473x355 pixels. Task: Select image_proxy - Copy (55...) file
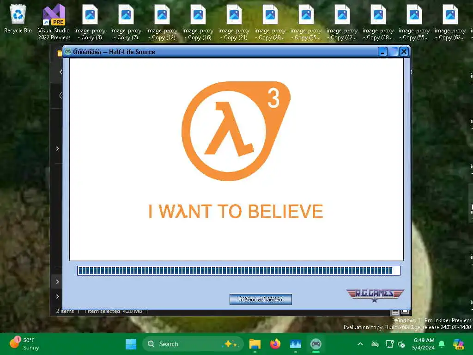pyautogui.click(x=414, y=22)
